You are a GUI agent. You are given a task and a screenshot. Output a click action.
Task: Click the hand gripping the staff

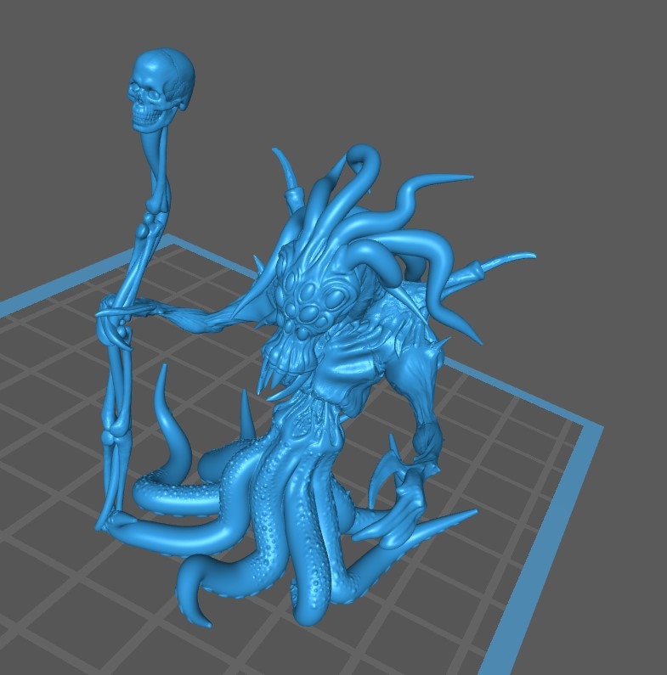(119, 314)
